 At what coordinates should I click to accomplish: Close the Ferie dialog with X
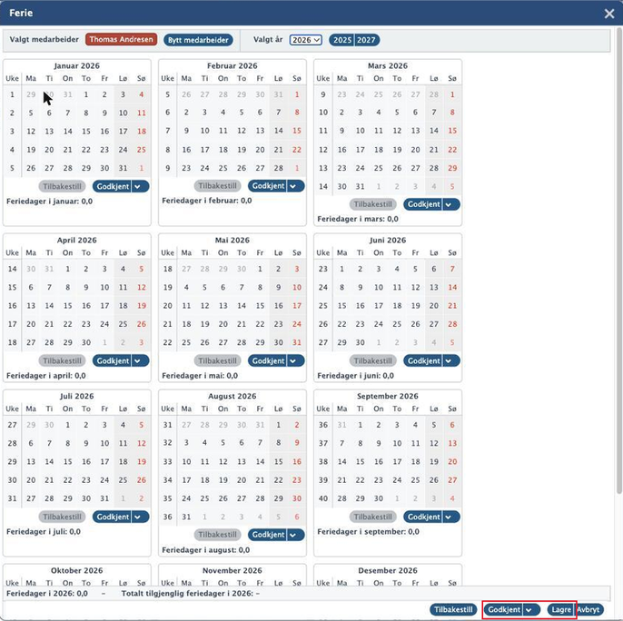pyautogui.click(x=609, y=14)
